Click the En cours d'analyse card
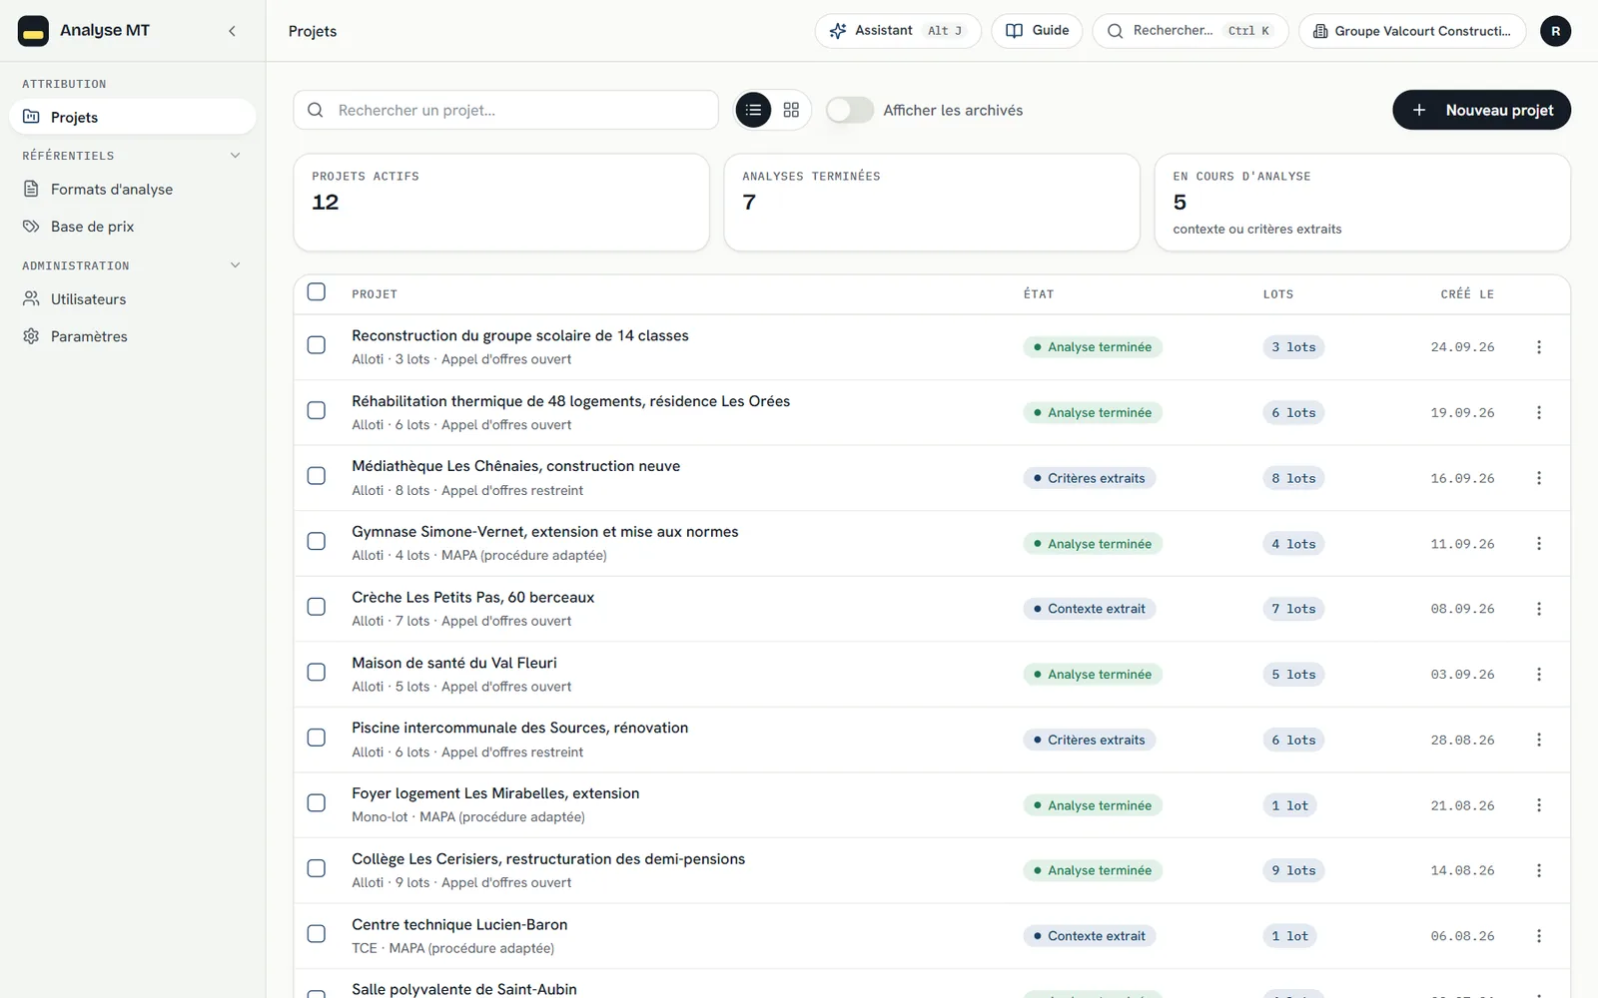 pyautogui.click(x=1362, y=203)
